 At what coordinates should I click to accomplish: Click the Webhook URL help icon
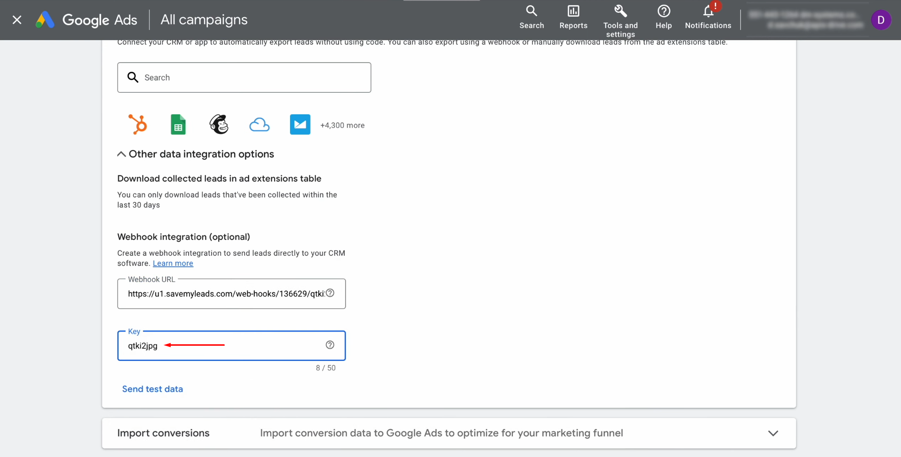click(330, 293)
